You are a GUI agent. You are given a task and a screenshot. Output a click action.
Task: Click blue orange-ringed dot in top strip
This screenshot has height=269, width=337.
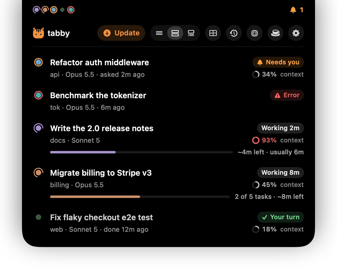pyautogui.click(x=54, y=10)
